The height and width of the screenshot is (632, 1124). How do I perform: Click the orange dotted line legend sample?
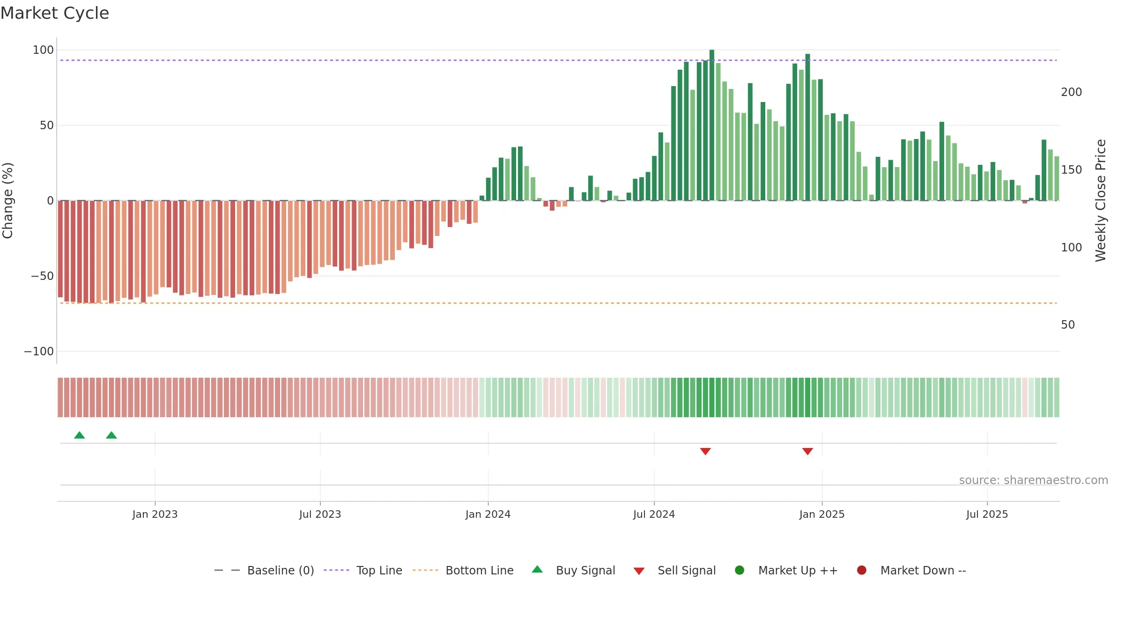pyautogui.click(x=425, y=570)
